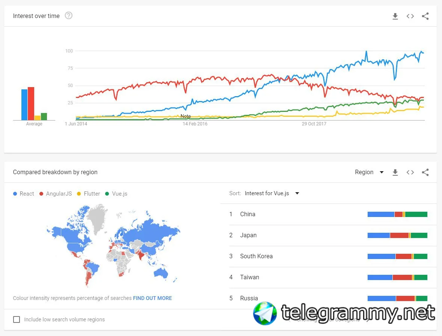Image resolution: width=442 pixels, height=336 pixels.
Task: Select the Japan region row
Action: (x=248, y=235)
